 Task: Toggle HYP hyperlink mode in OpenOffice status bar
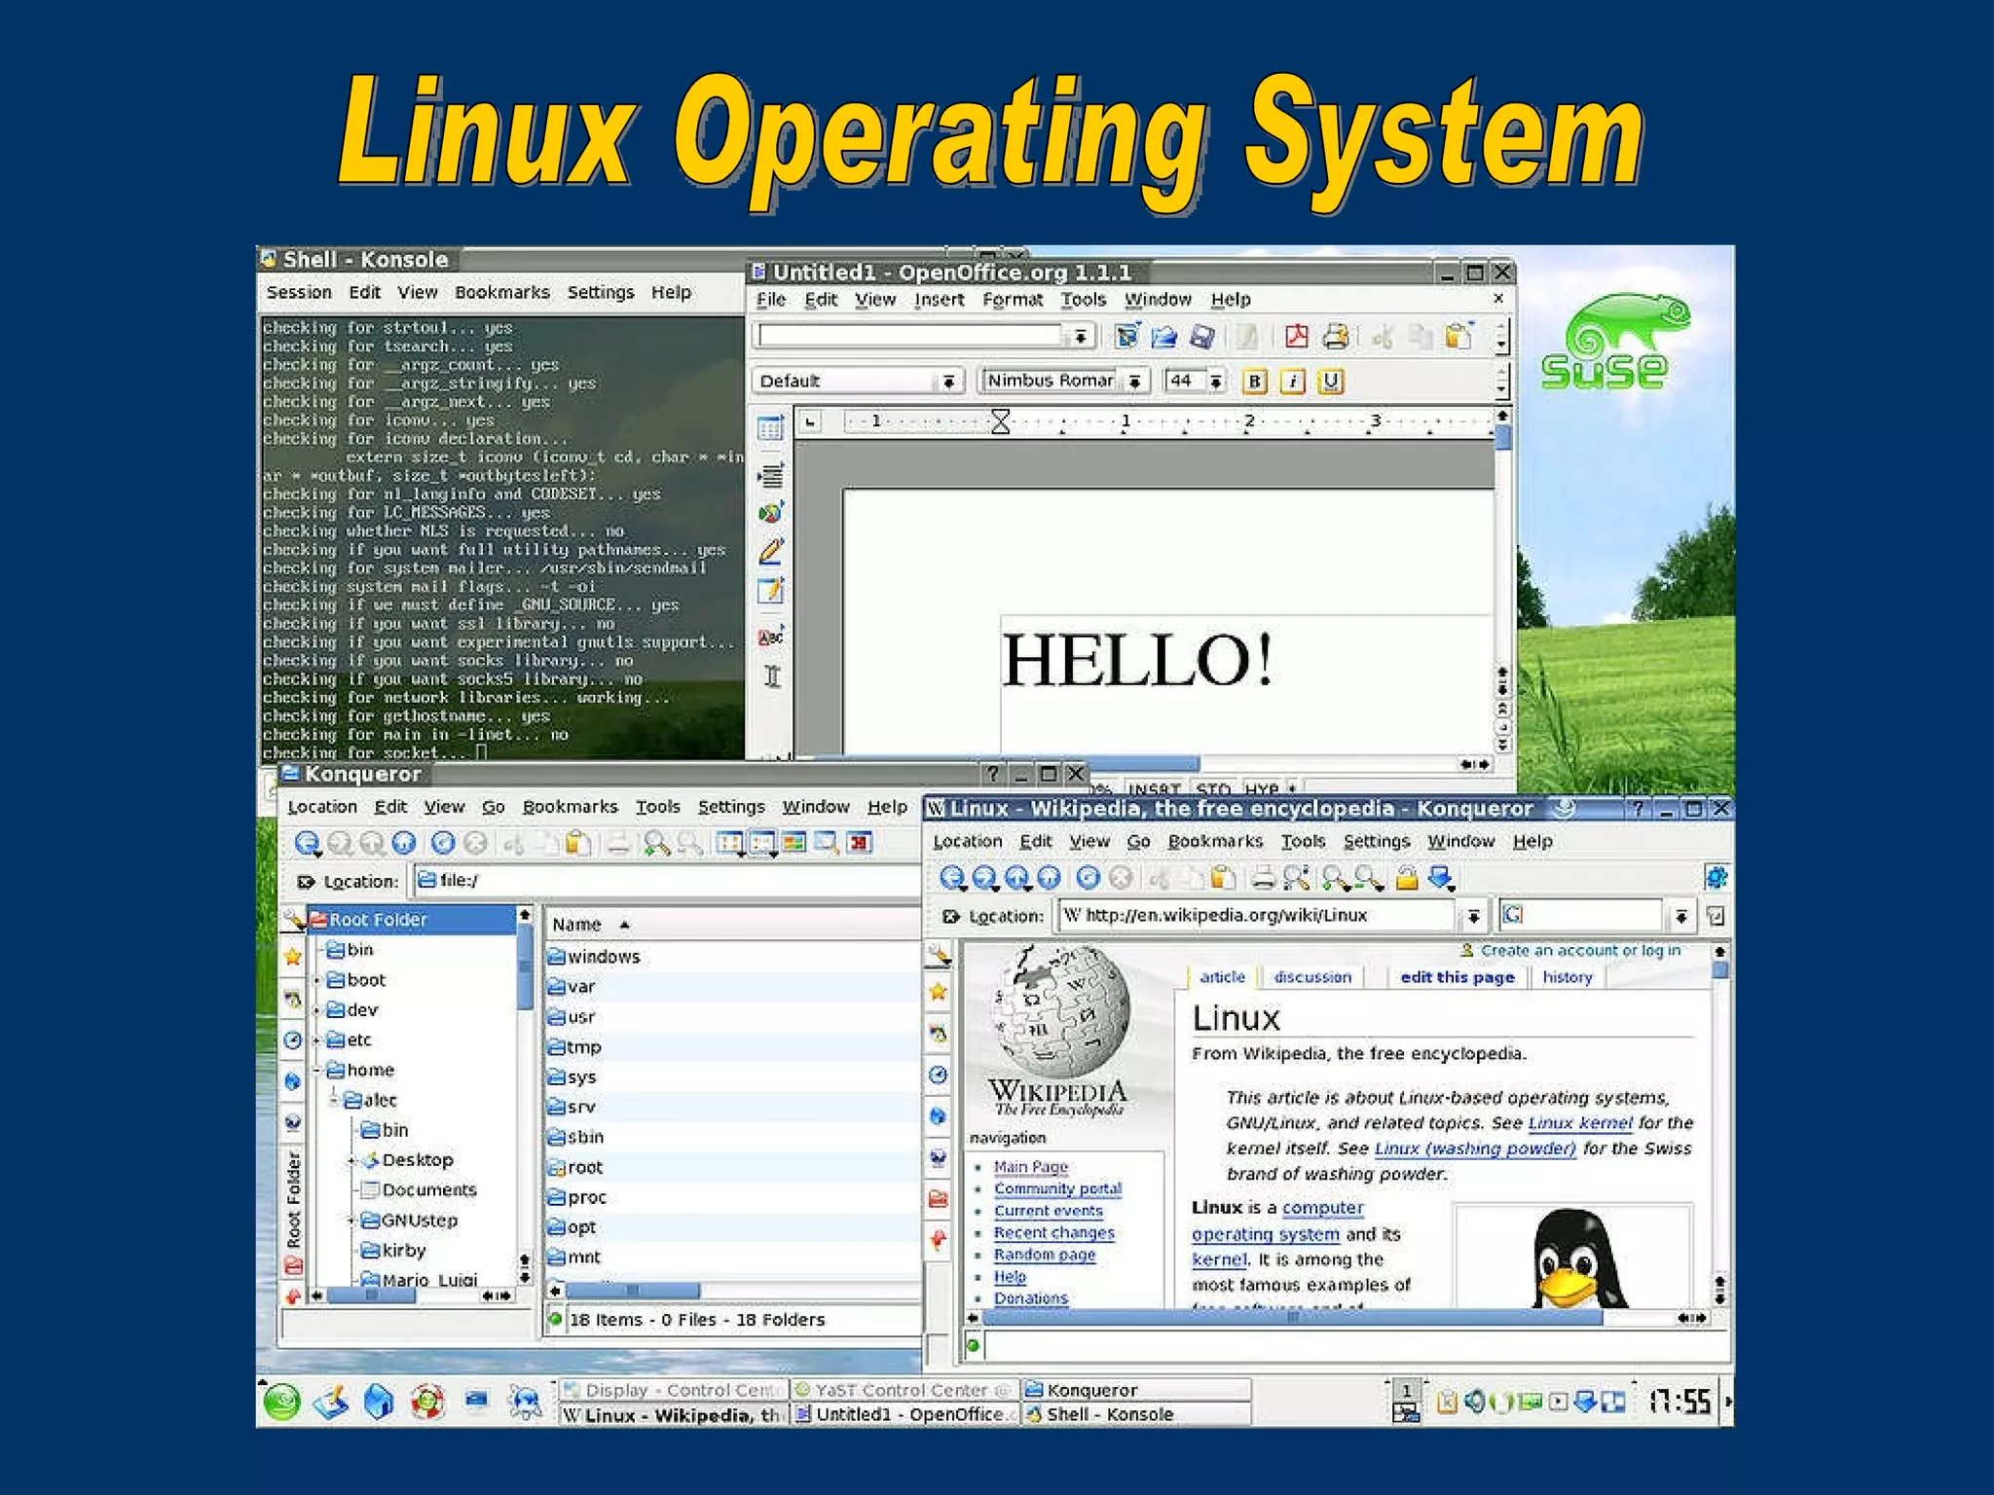coord(1262,788)
